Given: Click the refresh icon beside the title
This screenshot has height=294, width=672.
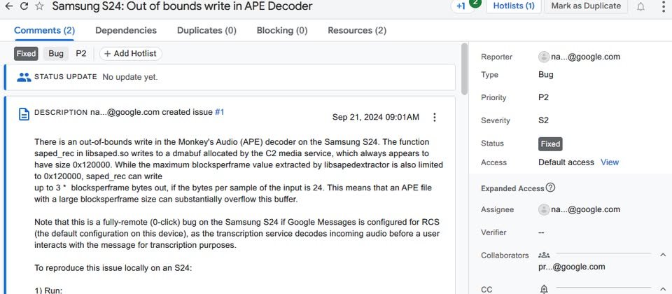Looking at the screenshot, I should 24,6.
